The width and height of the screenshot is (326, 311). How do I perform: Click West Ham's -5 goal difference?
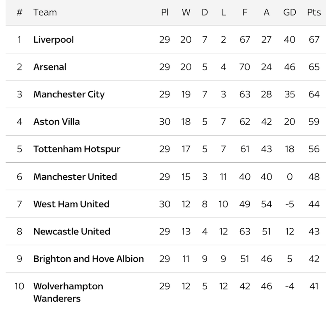[x=290, y=204]
